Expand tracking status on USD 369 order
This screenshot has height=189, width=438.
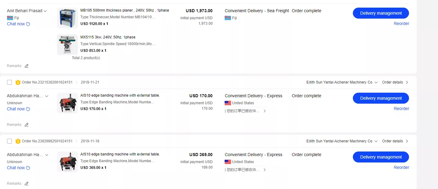point(265,170)
